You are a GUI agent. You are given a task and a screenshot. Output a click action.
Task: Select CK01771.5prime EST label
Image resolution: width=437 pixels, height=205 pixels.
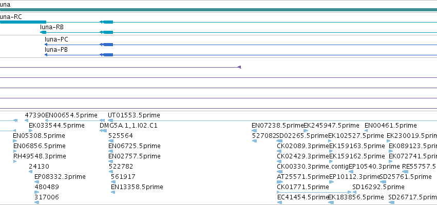point(303,187)
